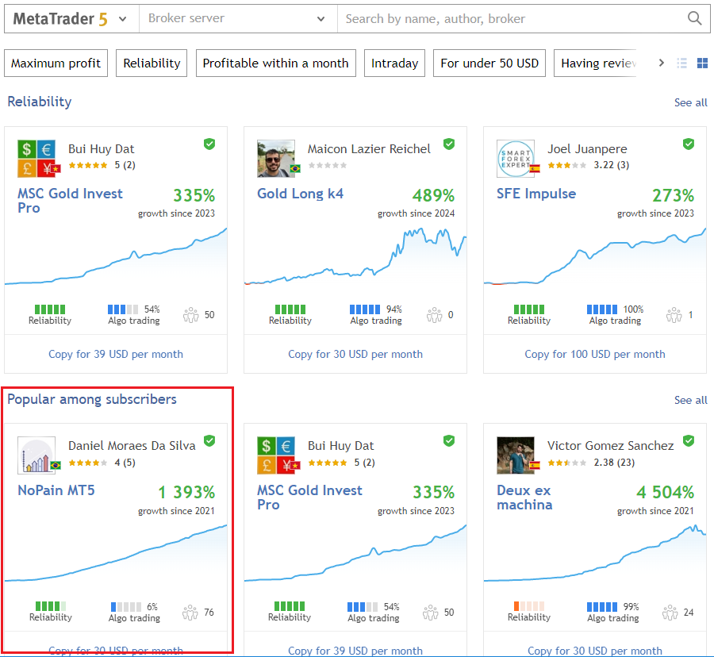Screen dimensions: 714x657
Task: Click green reliability bars on SFE Impulse
Action: [x=529, y=309]
